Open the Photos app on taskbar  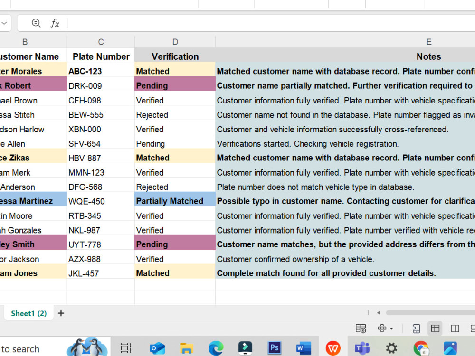[x=450, y=348]
